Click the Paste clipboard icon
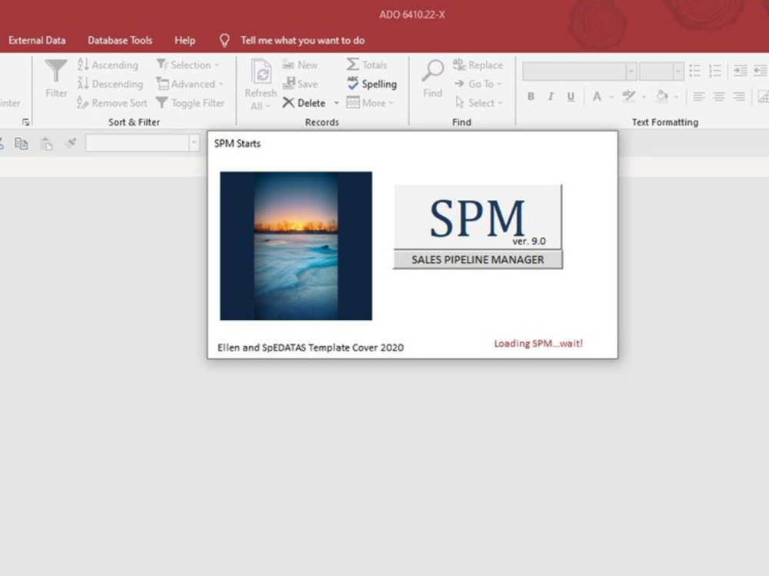The height and width of the screenshot is (576, 769). pyautogui.click(x=46, y=143)
